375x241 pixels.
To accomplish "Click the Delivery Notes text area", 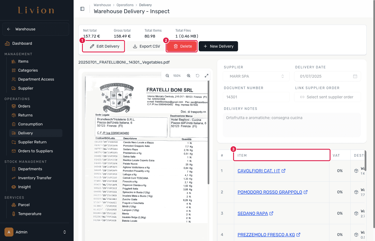I will click(292, 125).
